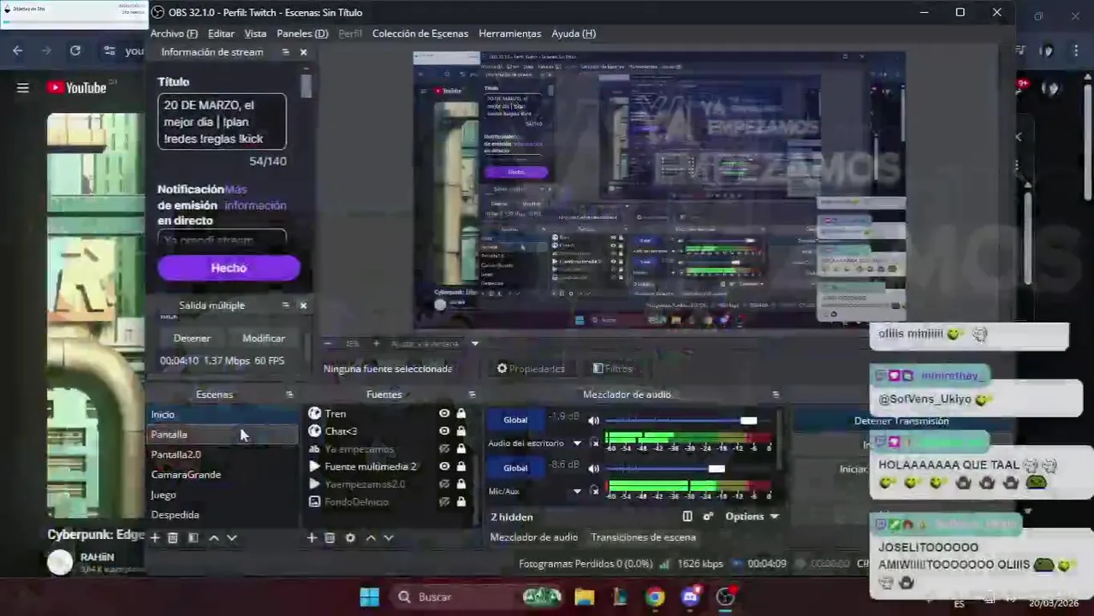Open Propiedades for the source
Screen dimensions: 1094x616
coord(531,369)
